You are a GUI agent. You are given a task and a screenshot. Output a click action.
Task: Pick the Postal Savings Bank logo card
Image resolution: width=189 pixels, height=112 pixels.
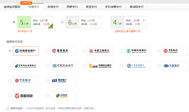pyautogui.click(x=26, y=66)
